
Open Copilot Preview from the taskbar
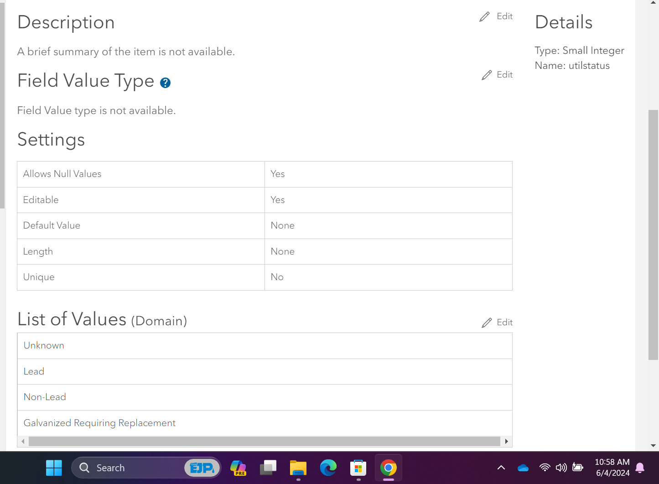tap(238, 468)
